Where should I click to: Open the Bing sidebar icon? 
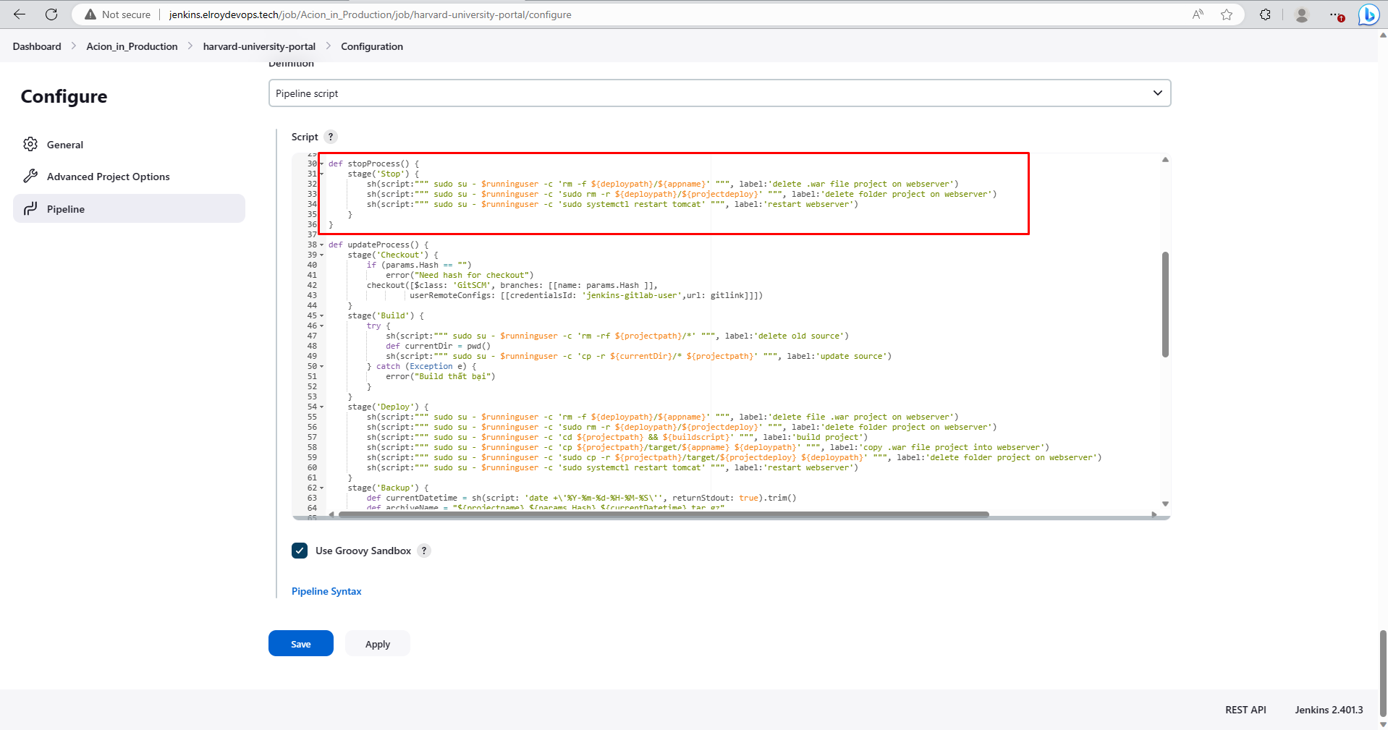(1368, 14)
